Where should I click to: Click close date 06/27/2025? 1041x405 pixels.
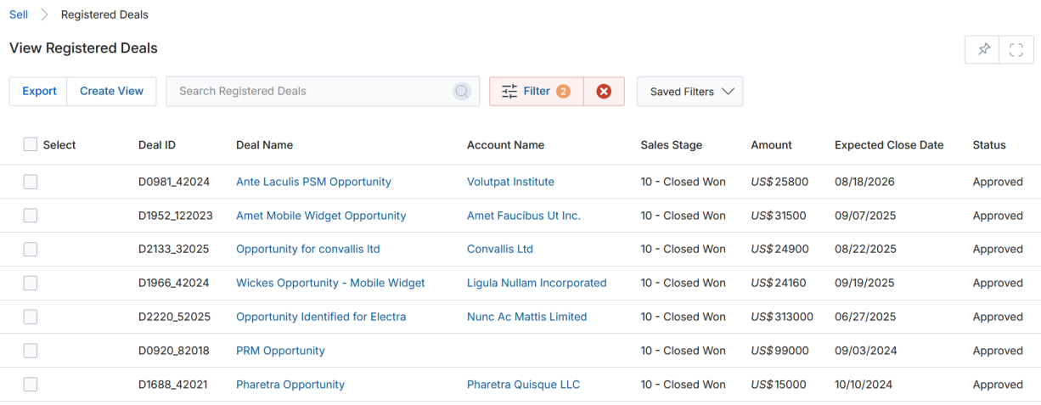coord(865,317)
